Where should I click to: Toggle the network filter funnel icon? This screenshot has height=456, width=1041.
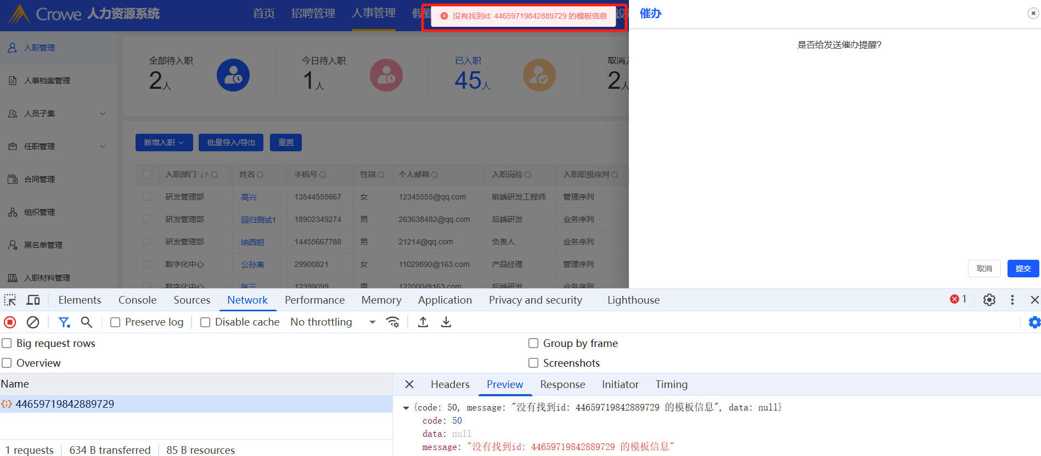(x=64, y=322)
